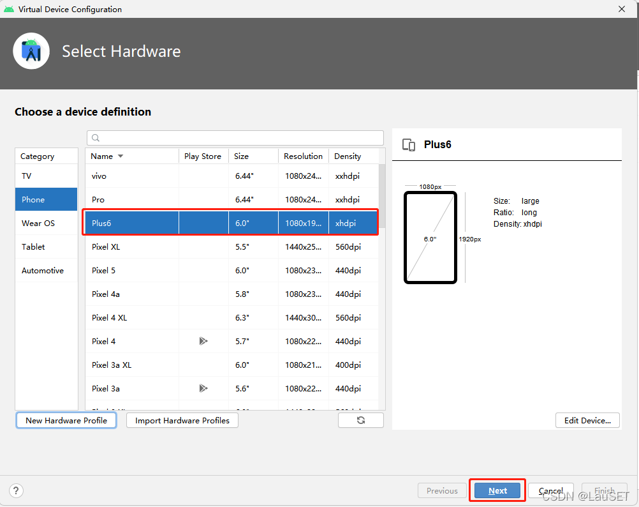
Task: Click the 5.6" size cell of Pixel 3a
Action: tap(253, 389)
